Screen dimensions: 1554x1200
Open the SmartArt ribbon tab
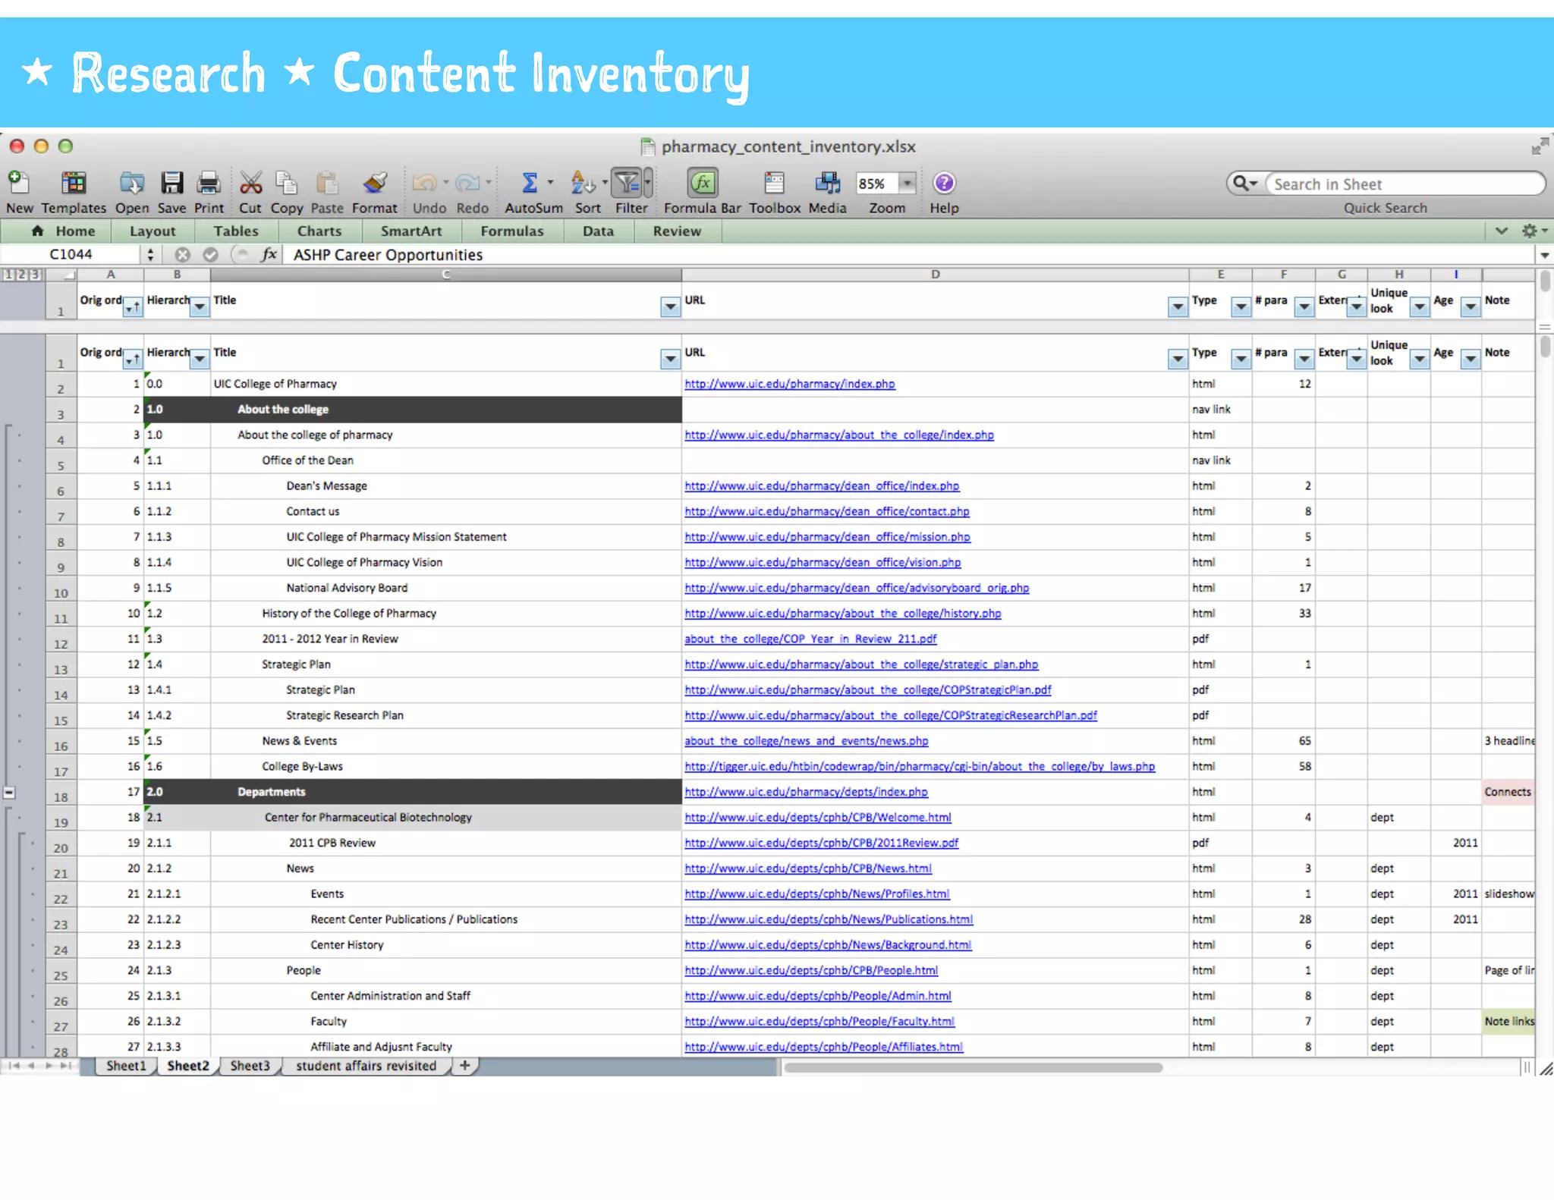pos(411,231)
